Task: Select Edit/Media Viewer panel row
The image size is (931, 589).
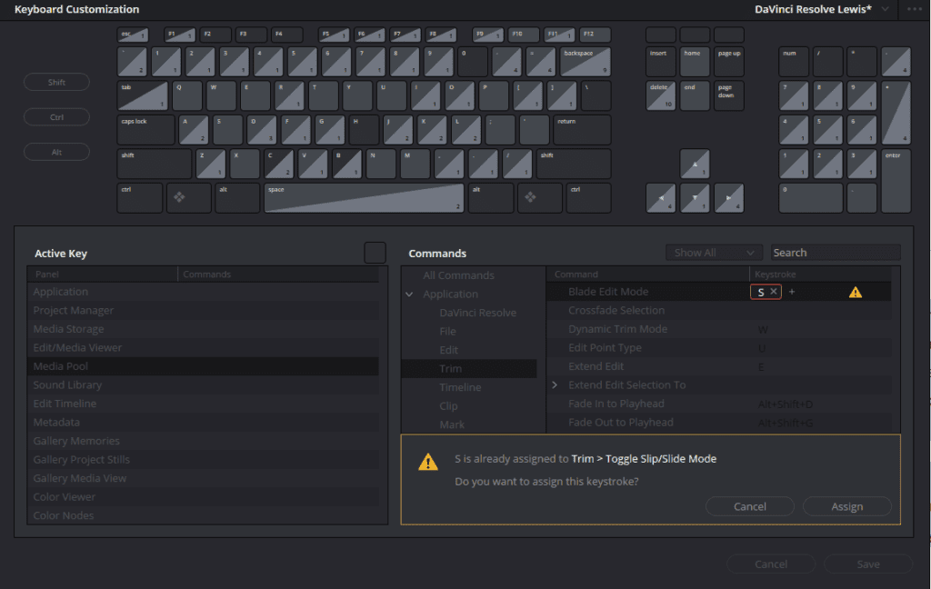Action: tap(203, 348)
